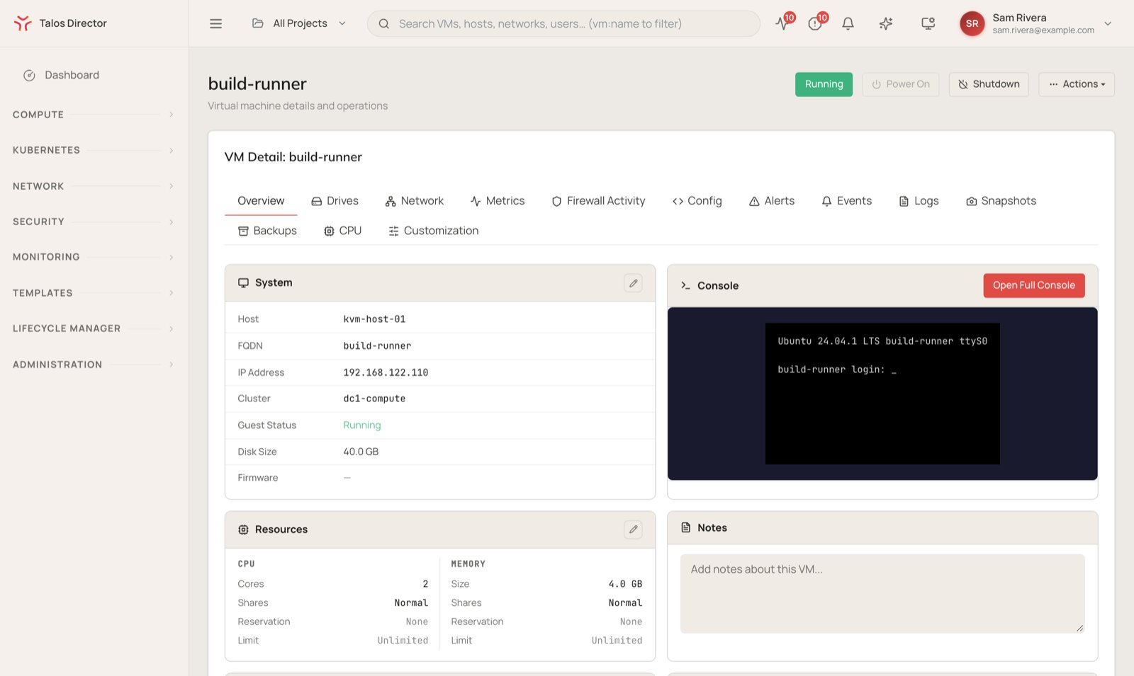Switch to the Customization tab
This screenshot has width=1134, height=676.
pyautogui.click(x=434, y=231)
